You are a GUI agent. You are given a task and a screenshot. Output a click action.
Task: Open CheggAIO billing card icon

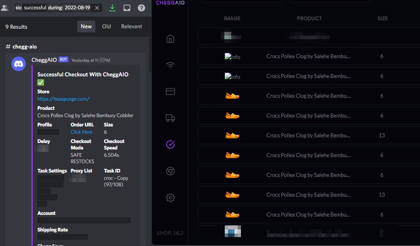170,92
